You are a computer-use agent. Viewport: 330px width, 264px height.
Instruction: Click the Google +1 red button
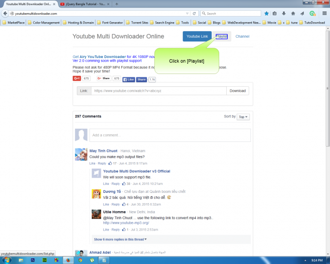[77, 78]
